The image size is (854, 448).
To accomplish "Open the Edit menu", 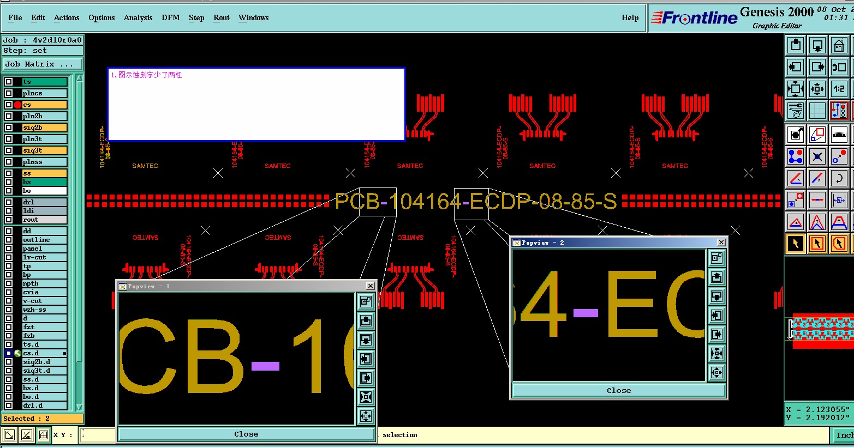I will (38, 18).
